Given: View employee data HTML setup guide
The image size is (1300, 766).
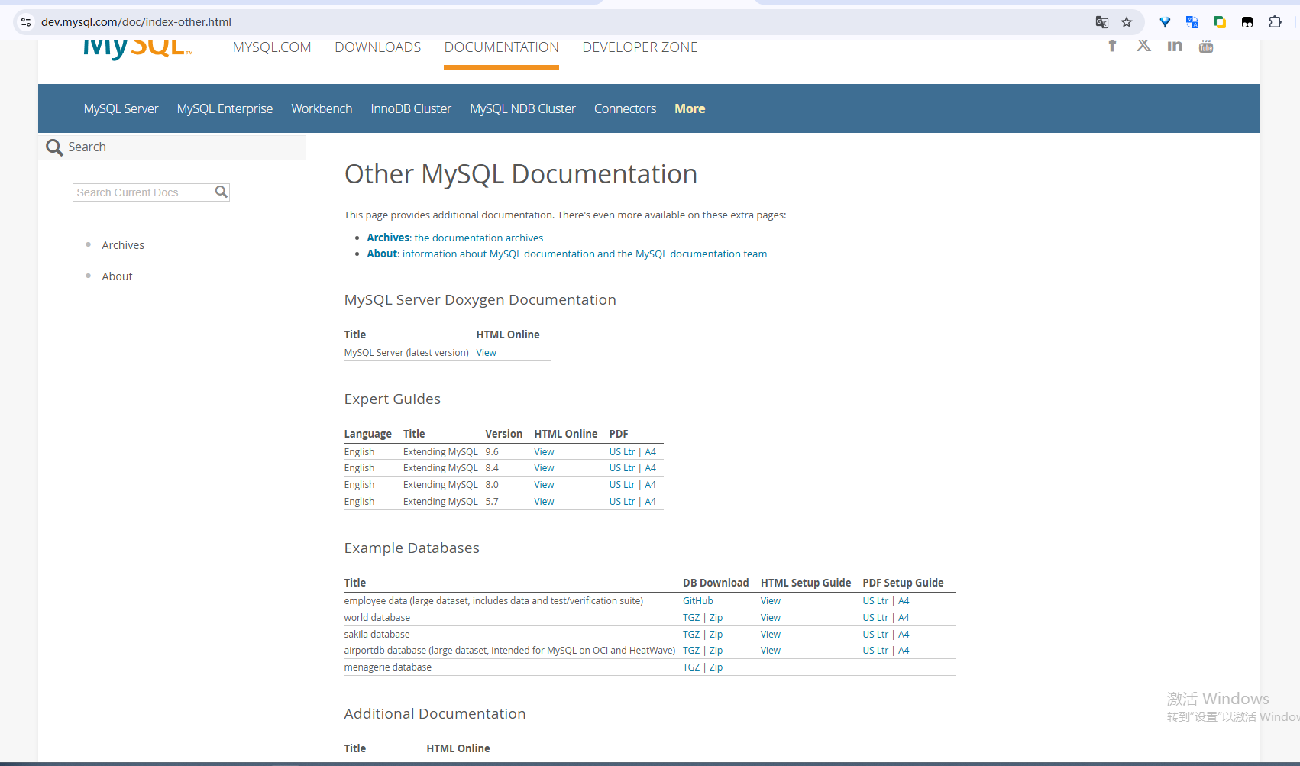Looking at the screenshot, I should (771, 601).
